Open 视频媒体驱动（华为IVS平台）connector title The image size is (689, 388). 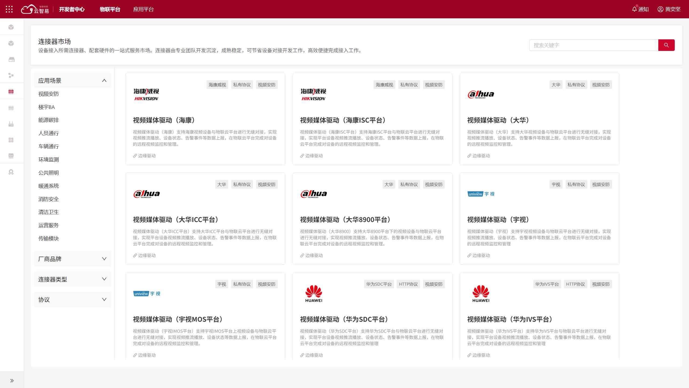510,319
